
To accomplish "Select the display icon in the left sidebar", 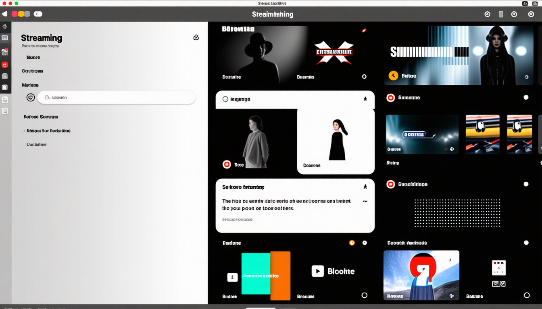I will click(5, 38).
